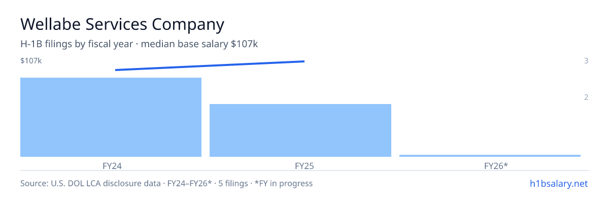Click "5 filings" text in footnote
Image resolution: width=609 pixels, height=203 pixels.
pos(233,183)
